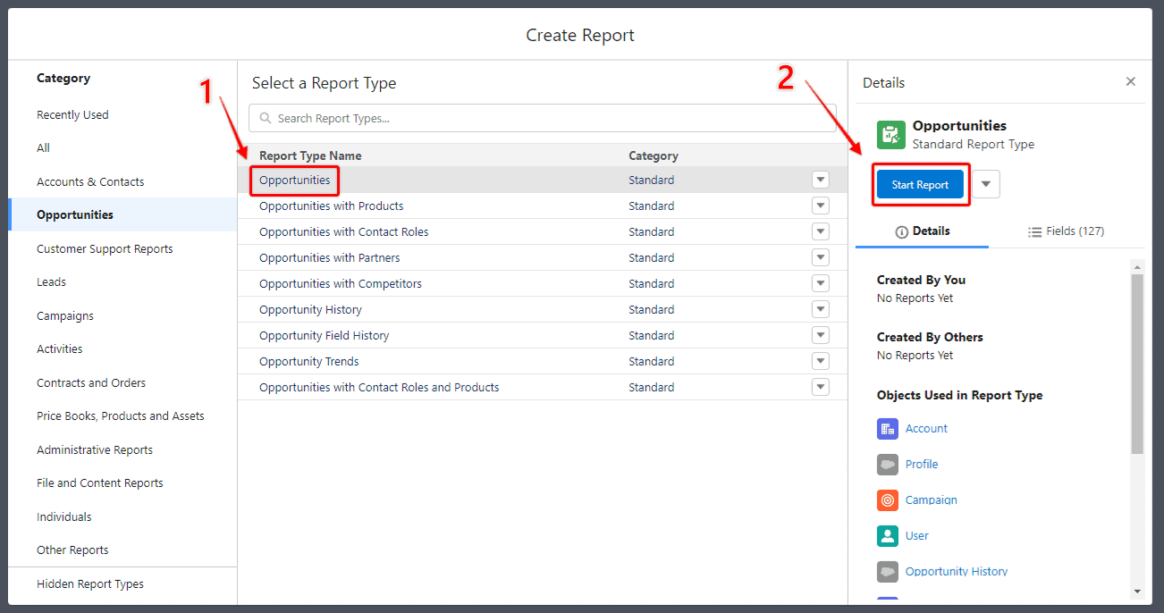Expand options for Opportunity Trends row
Screen dimensions: 1164x613
tap(820, 360)
